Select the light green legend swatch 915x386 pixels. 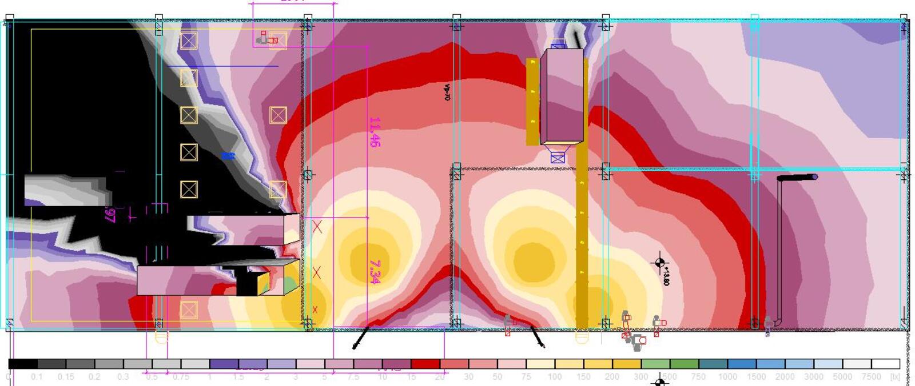click(x=655, y=364)
